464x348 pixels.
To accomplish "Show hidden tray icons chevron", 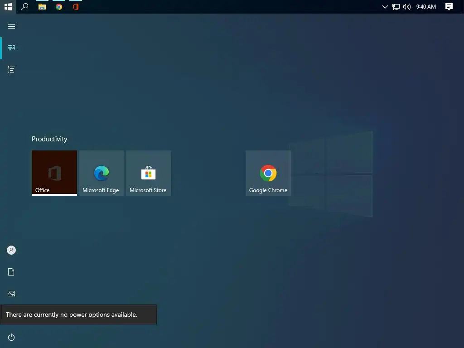I will point(385,7).
